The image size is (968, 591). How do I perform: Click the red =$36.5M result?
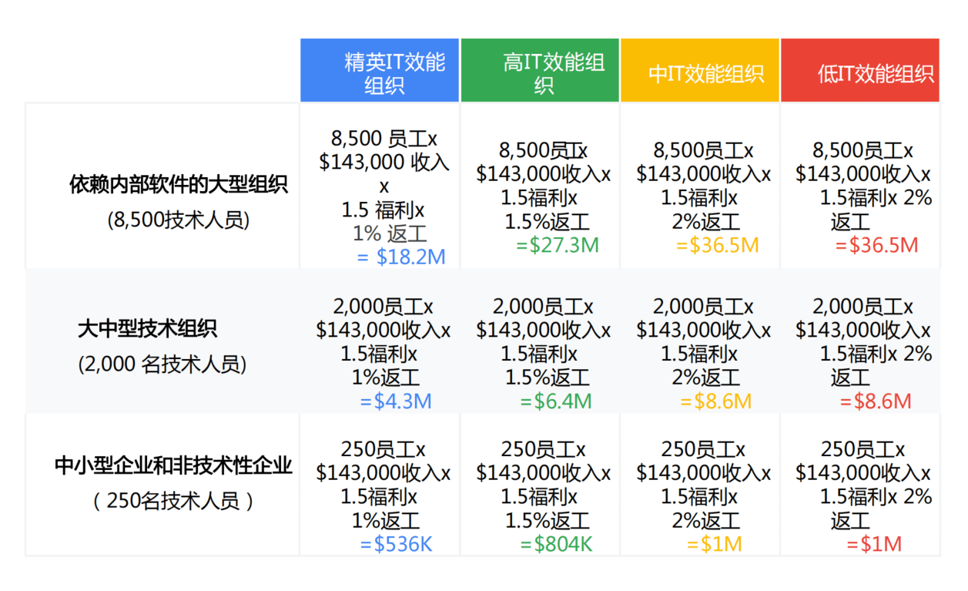click(x=877, y=245)
